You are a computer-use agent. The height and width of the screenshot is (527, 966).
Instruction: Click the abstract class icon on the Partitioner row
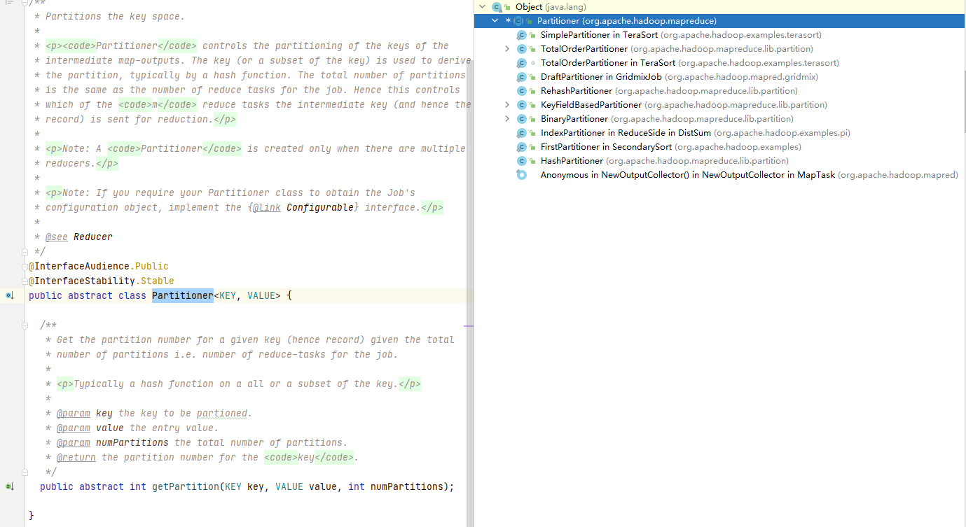(518, 21)
